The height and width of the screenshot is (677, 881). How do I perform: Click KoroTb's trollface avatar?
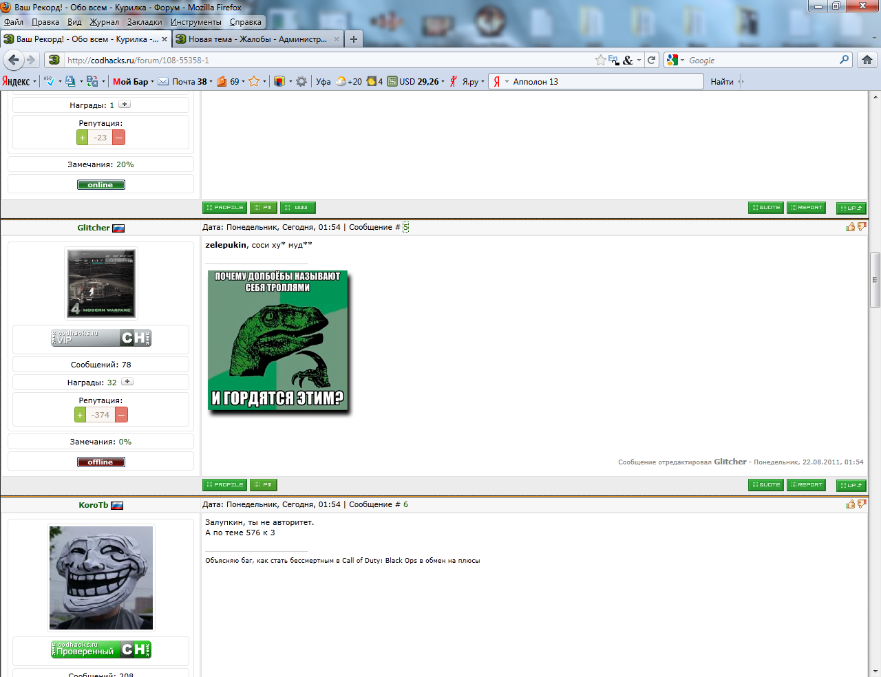[101, 578]
